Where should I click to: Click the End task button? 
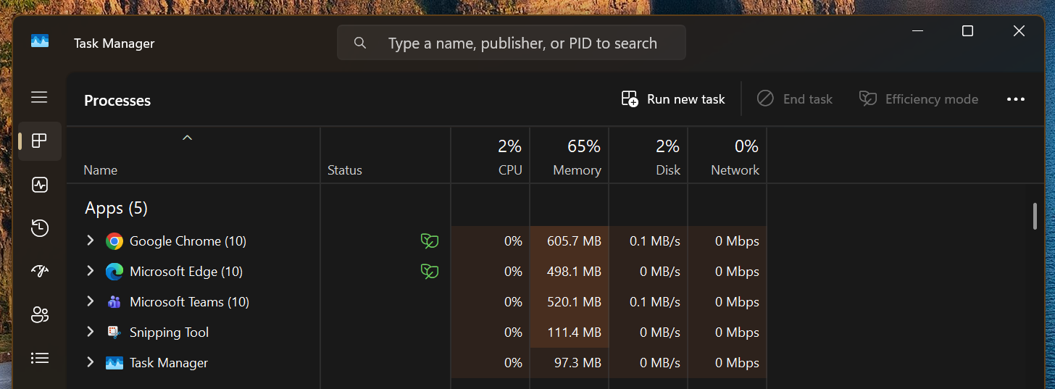pyautogui.click(x=795, y=99)
